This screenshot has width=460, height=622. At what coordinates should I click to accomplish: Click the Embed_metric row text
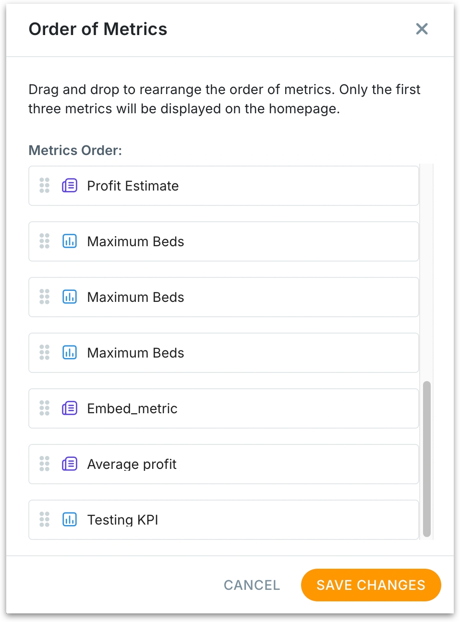(132, 408)
